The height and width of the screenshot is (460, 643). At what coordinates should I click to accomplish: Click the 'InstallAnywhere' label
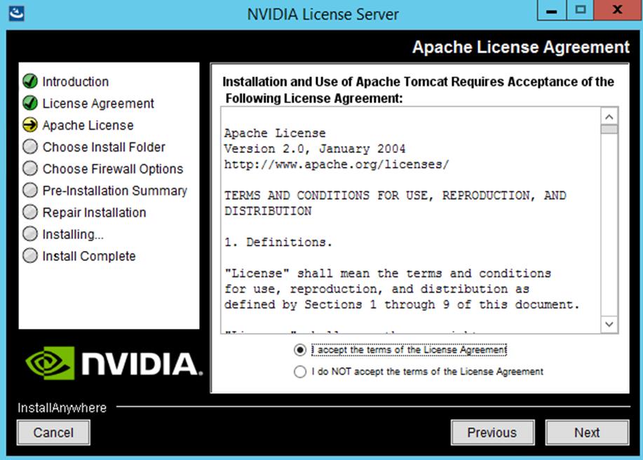tap(62, 407)
